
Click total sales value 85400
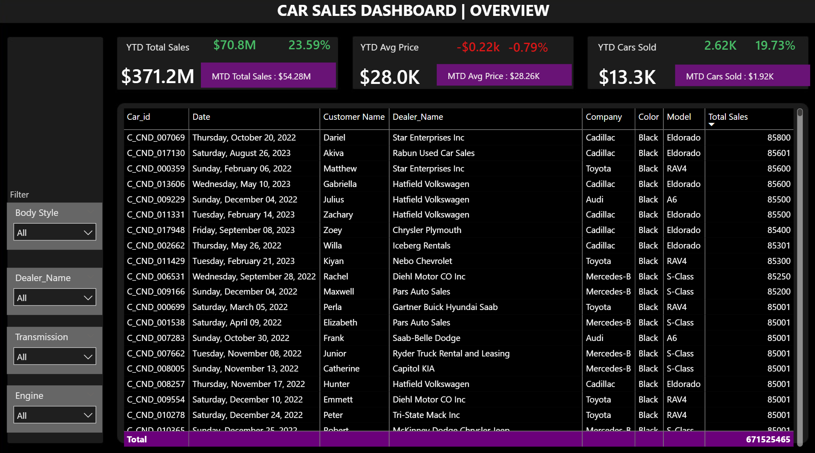click(x=779, y=230)
